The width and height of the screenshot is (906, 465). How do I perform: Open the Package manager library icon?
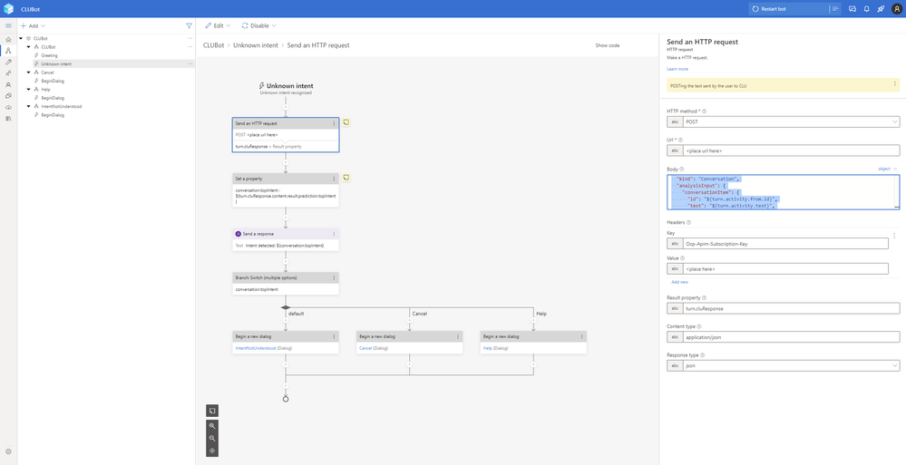tap(8, 119)
